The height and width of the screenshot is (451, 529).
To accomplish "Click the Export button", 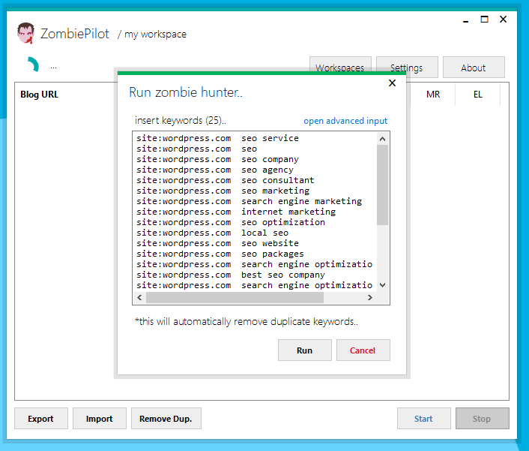I will tap(40, 419).
